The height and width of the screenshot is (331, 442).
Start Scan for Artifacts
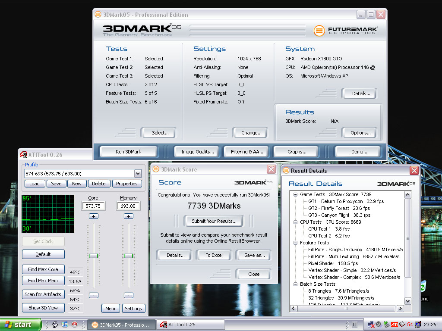point(43,294)
